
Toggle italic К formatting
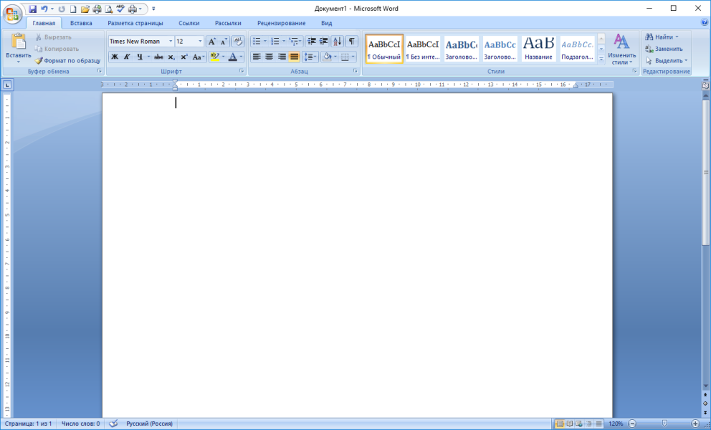tap(127, 57)
